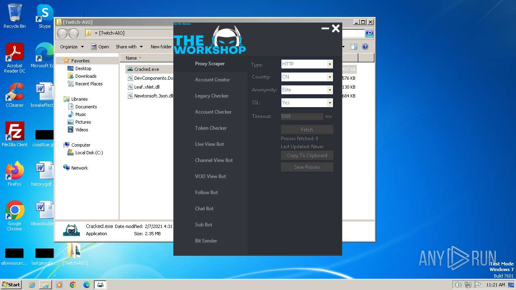The height and width of the screenshot is (290, 516).
Task: Select FileZilla Client desktop icon
Action: coord(15,135)
